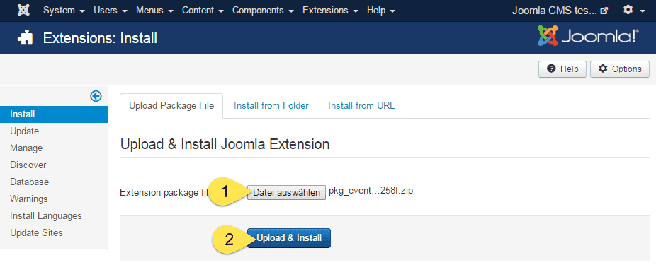The width and height of the screenshot is (656, 272).
Task: Click the puzzle piece Extensions icon
Action: [25, 38]
